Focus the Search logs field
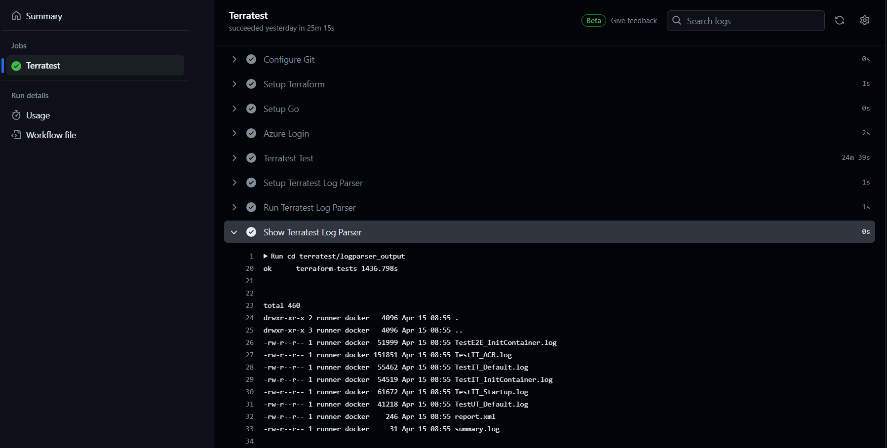 745,21
